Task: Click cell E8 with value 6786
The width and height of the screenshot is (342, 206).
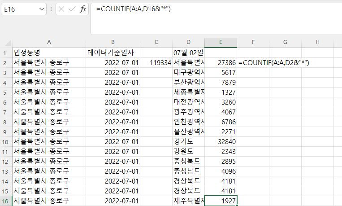Action: pyautogui.click(x=221, y=122)
